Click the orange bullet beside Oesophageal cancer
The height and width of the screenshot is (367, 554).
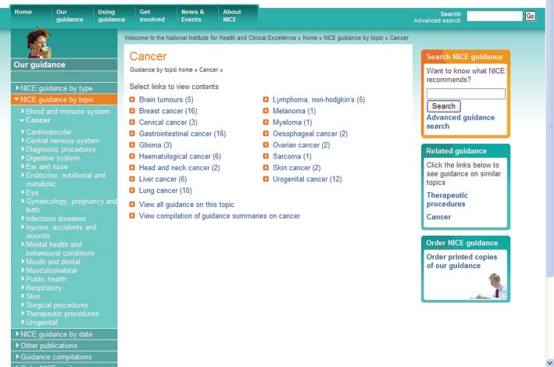point(266,134)
